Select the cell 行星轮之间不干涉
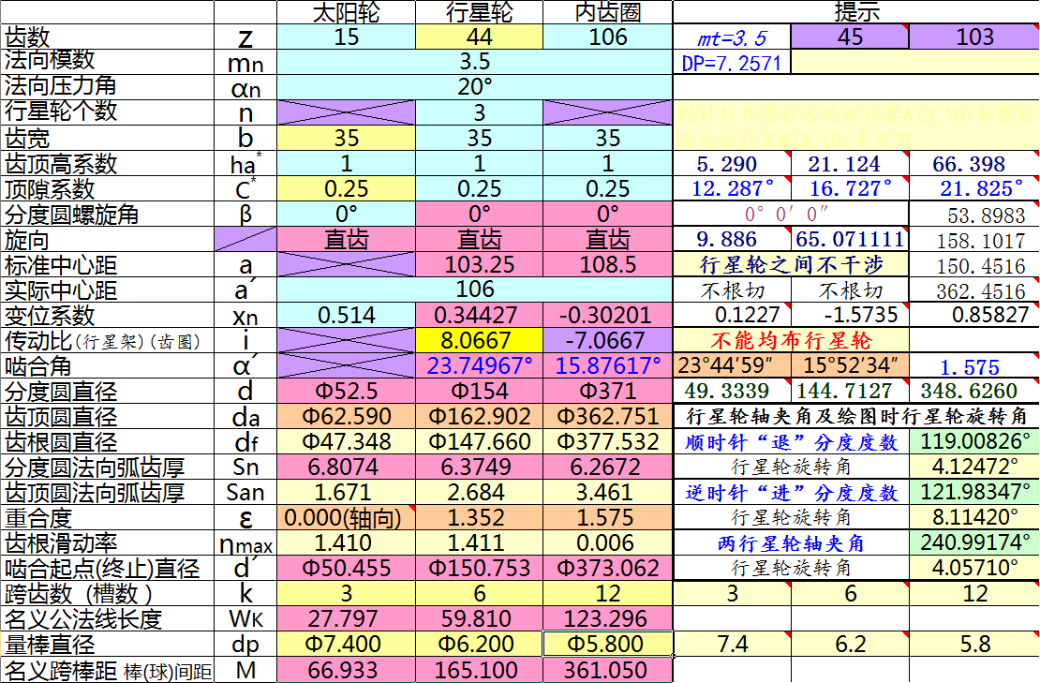Image resolution: width=1040 pixels, height=683 pixels. (791, 264)
